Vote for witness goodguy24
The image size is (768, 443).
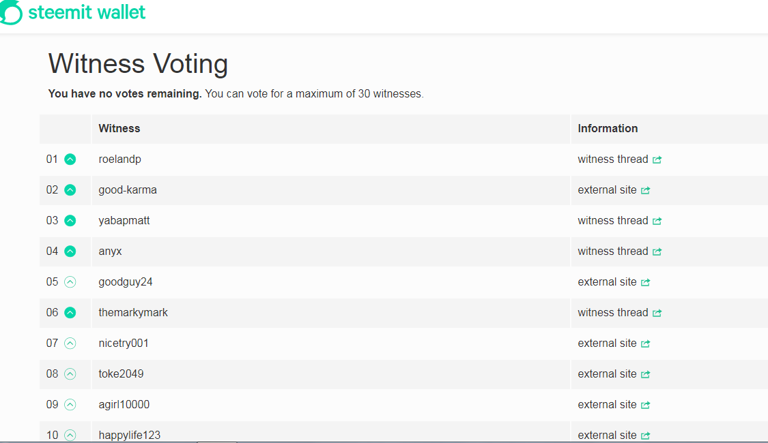[70, 282]
